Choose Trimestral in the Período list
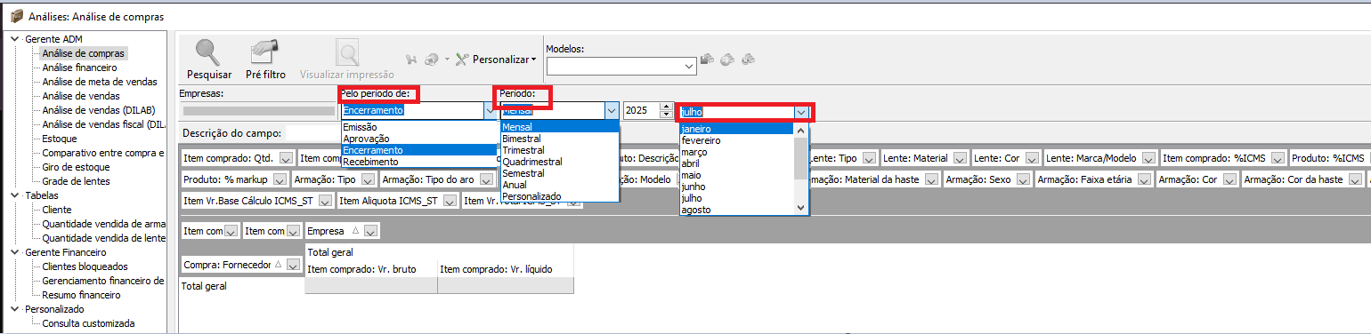This screenshot has height=334, width=1371. point(559,150)
